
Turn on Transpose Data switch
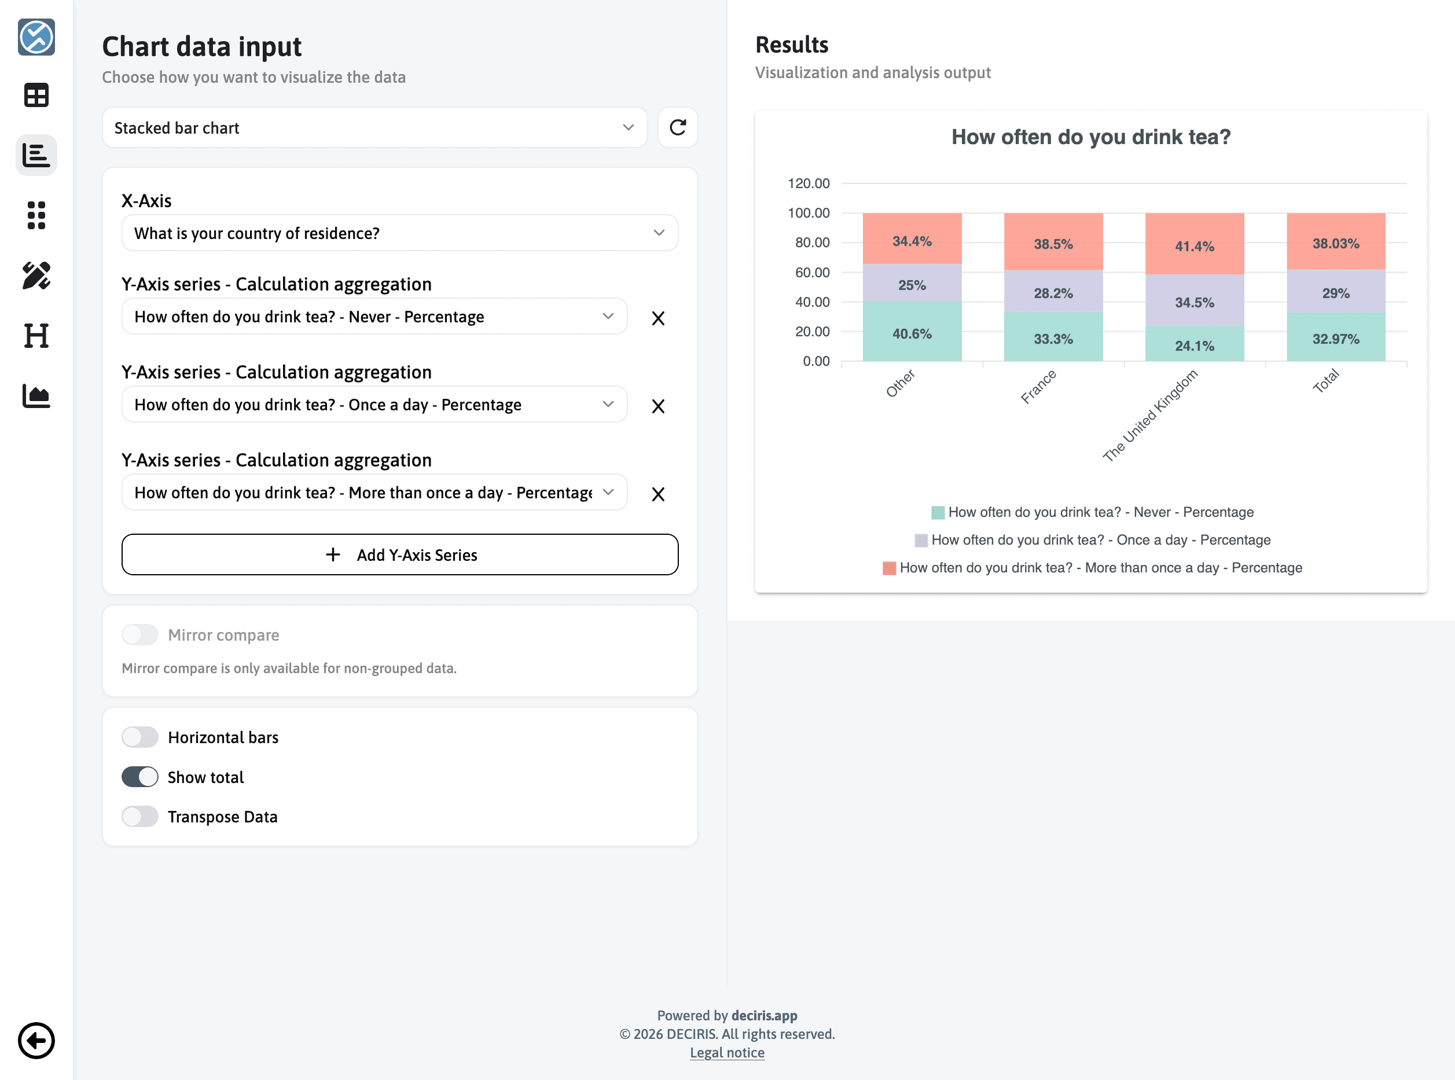pyautogui.click(x=140, y=817)
